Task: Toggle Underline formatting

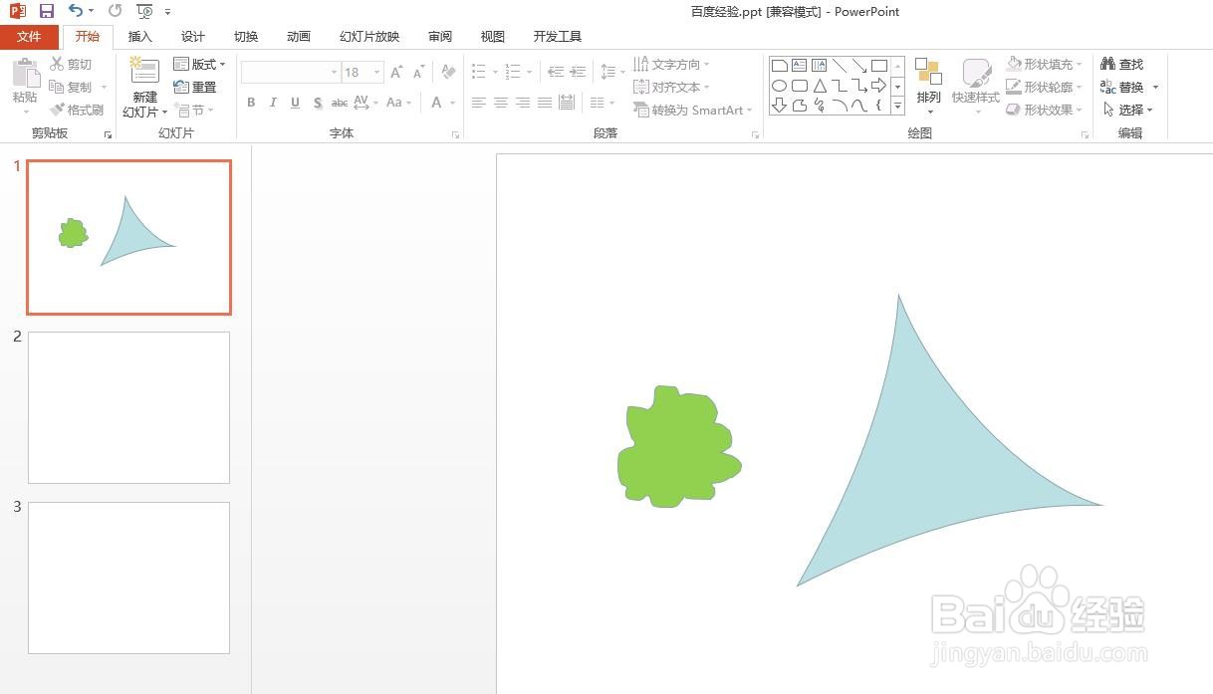Action: pyautogui.click(x=296, y=103)
